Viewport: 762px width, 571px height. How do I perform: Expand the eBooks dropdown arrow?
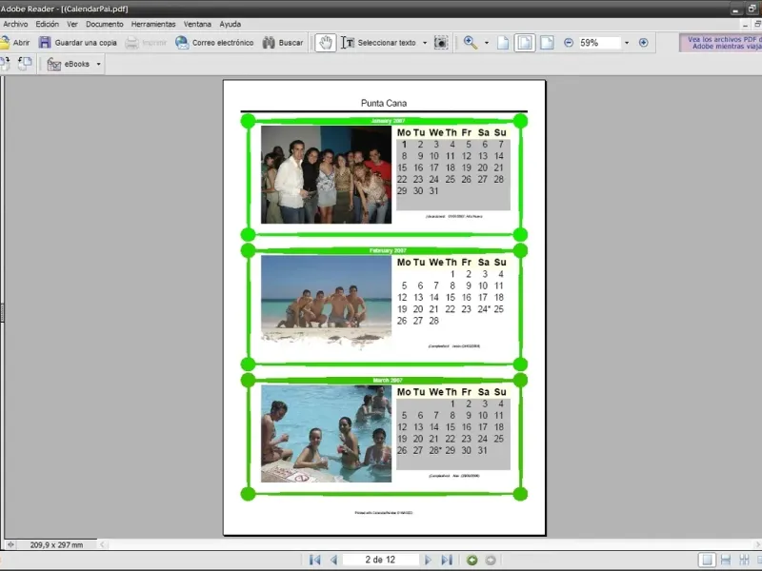(x=99, y=64)
